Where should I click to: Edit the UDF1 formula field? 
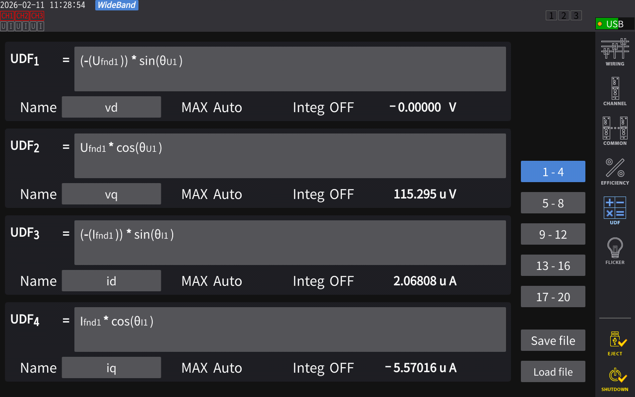click(290, 69)
